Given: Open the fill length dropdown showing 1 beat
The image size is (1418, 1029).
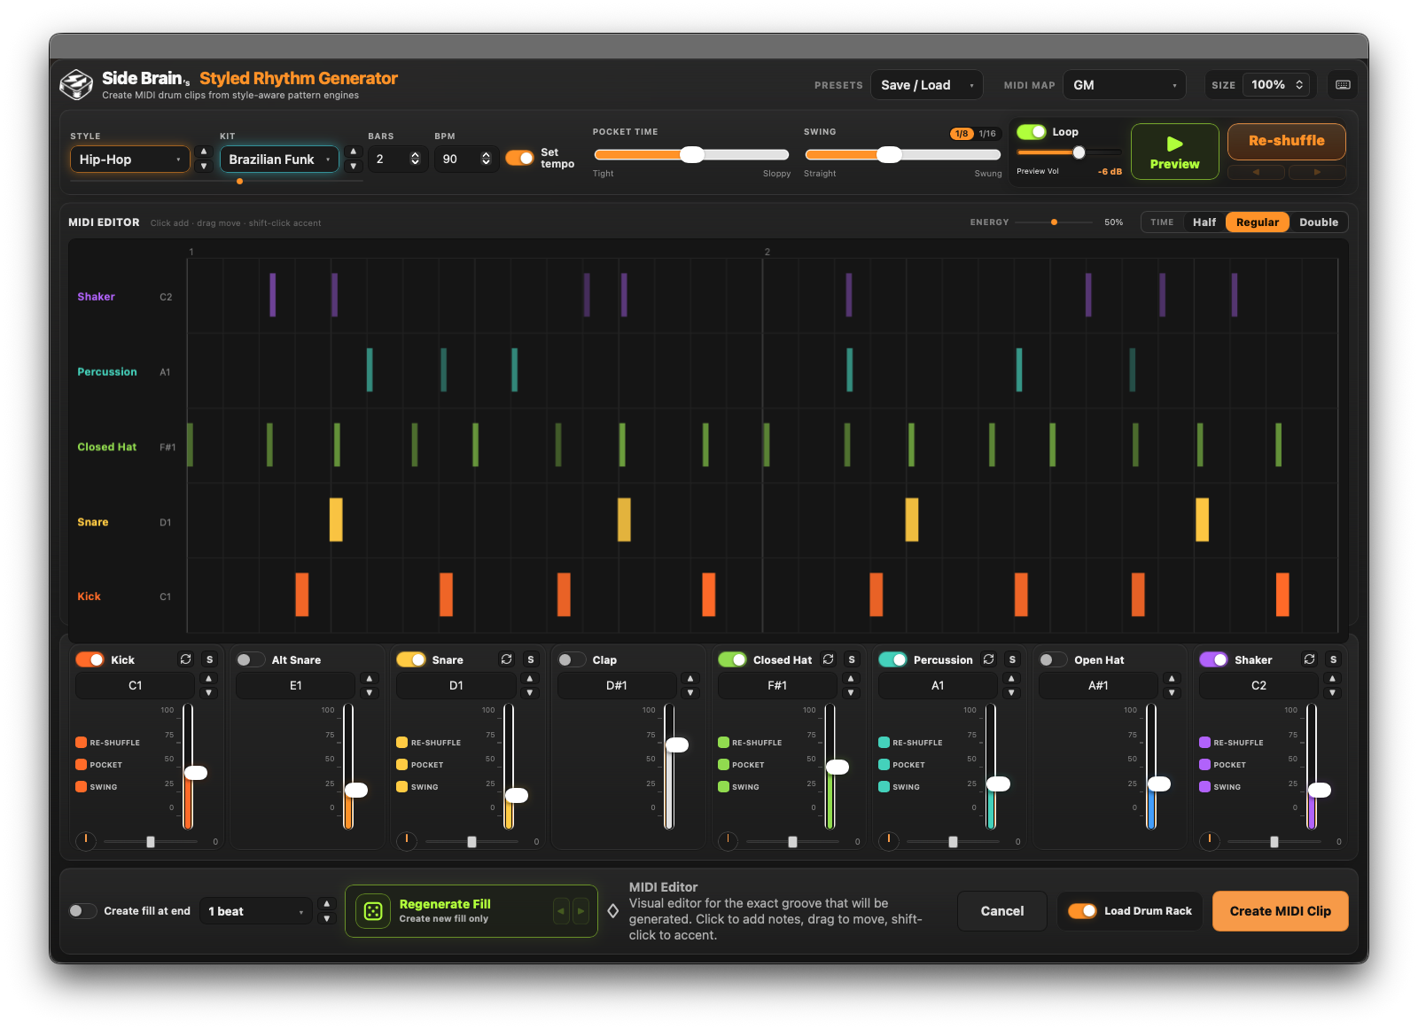Looking at the screenshot, I should (256, 911).
